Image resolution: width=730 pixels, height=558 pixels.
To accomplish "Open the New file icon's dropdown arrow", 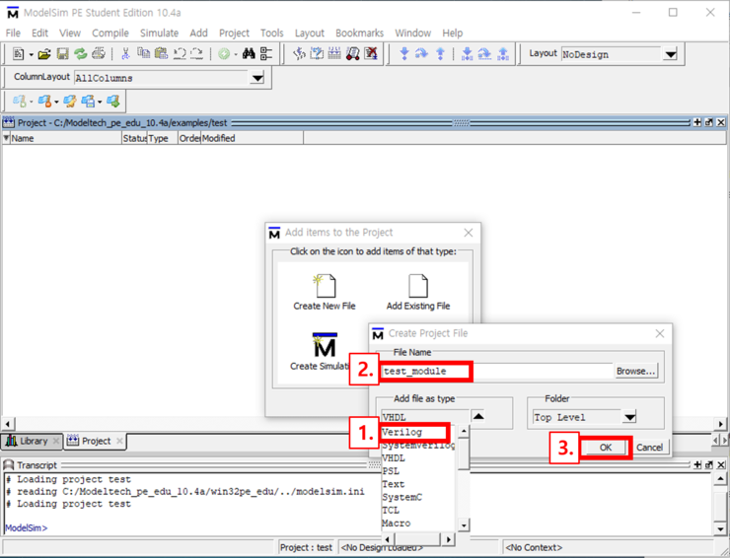I will 31,55.
